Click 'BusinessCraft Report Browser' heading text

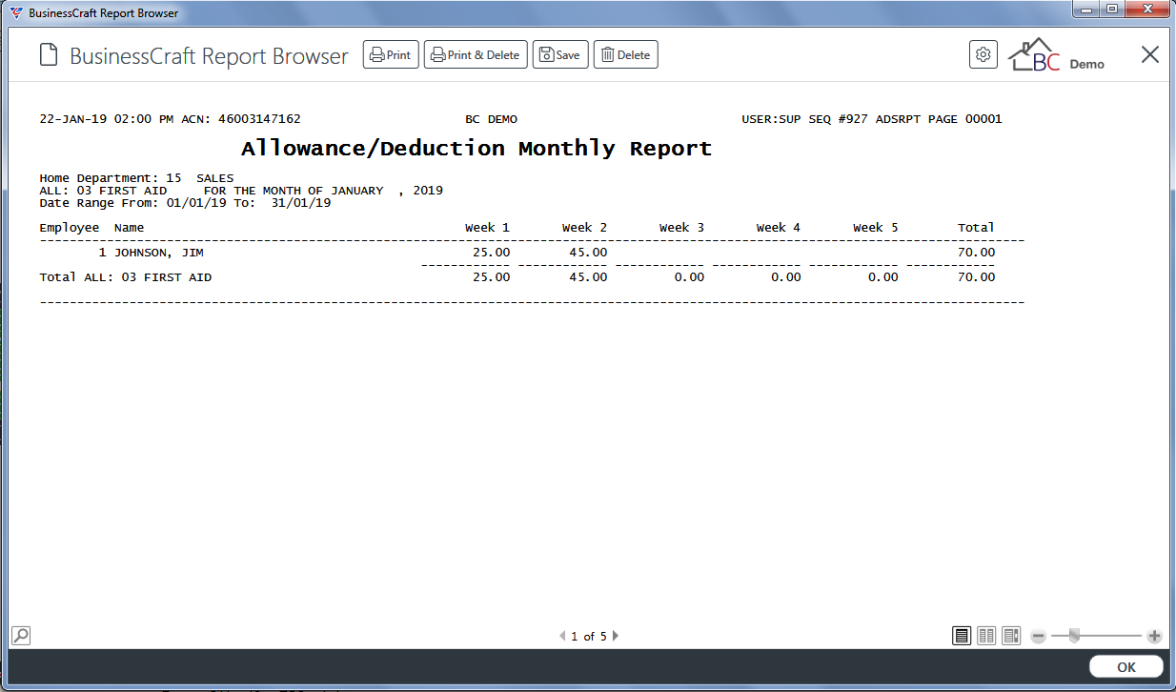tap(209, 55)
